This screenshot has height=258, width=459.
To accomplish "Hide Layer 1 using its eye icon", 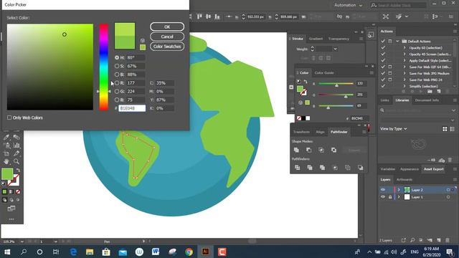I will tap(383, 197).
